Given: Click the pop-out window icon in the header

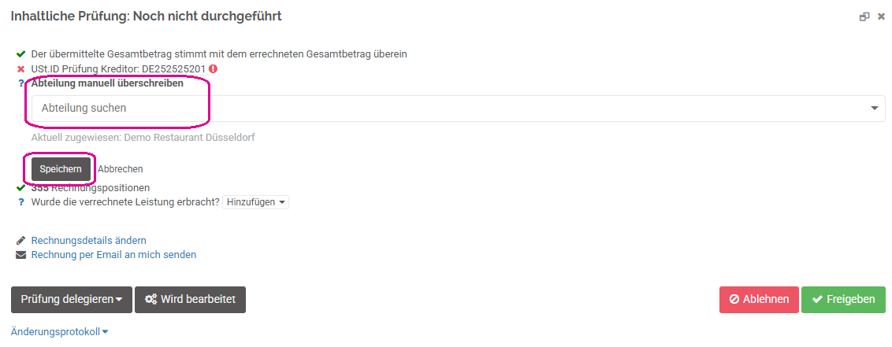Looking at the screenshot, I should coord(864,17).
